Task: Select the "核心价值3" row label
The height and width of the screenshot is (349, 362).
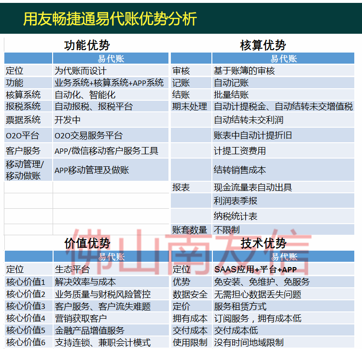Action: coord(28,306)
